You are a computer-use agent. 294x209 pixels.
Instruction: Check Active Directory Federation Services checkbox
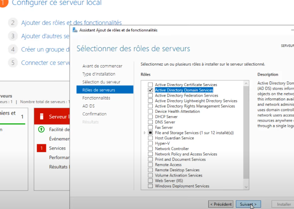(x=150, y=95)
